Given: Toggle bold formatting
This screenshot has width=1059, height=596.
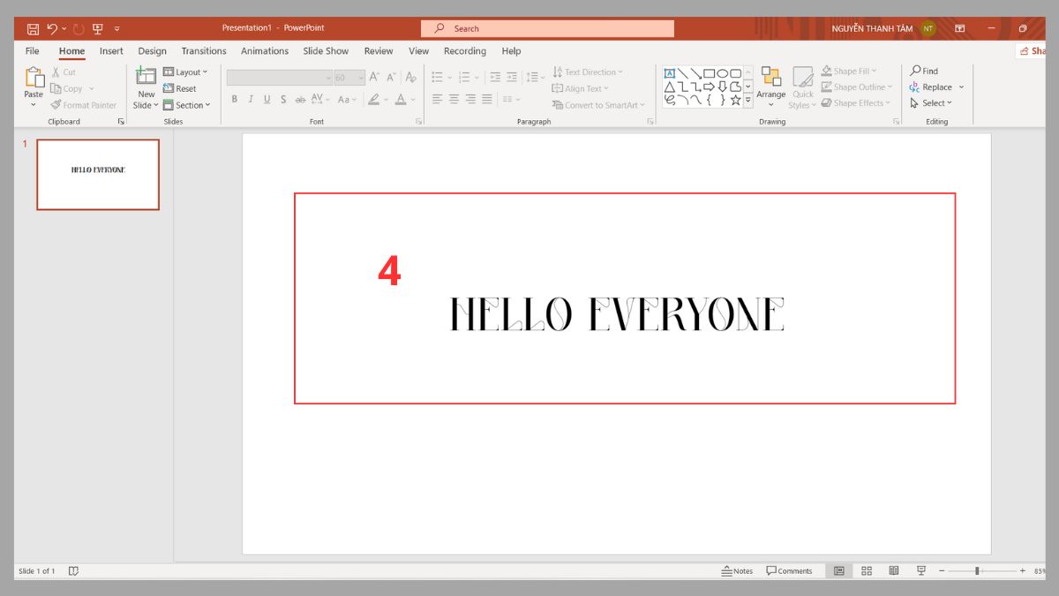Looking at the screenshot, I should click(x=234, y=99).
